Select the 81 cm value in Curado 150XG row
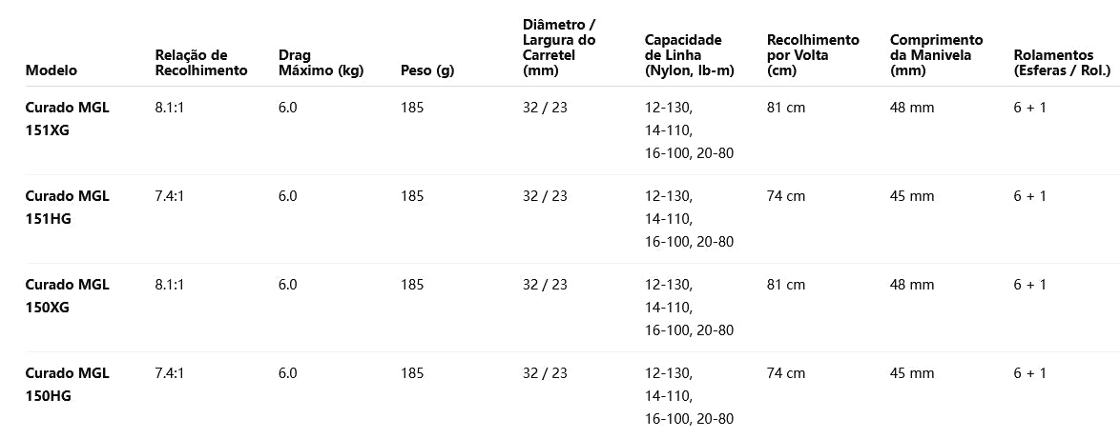Viewport: 1120px width, 439px height. tap(786, 285)
